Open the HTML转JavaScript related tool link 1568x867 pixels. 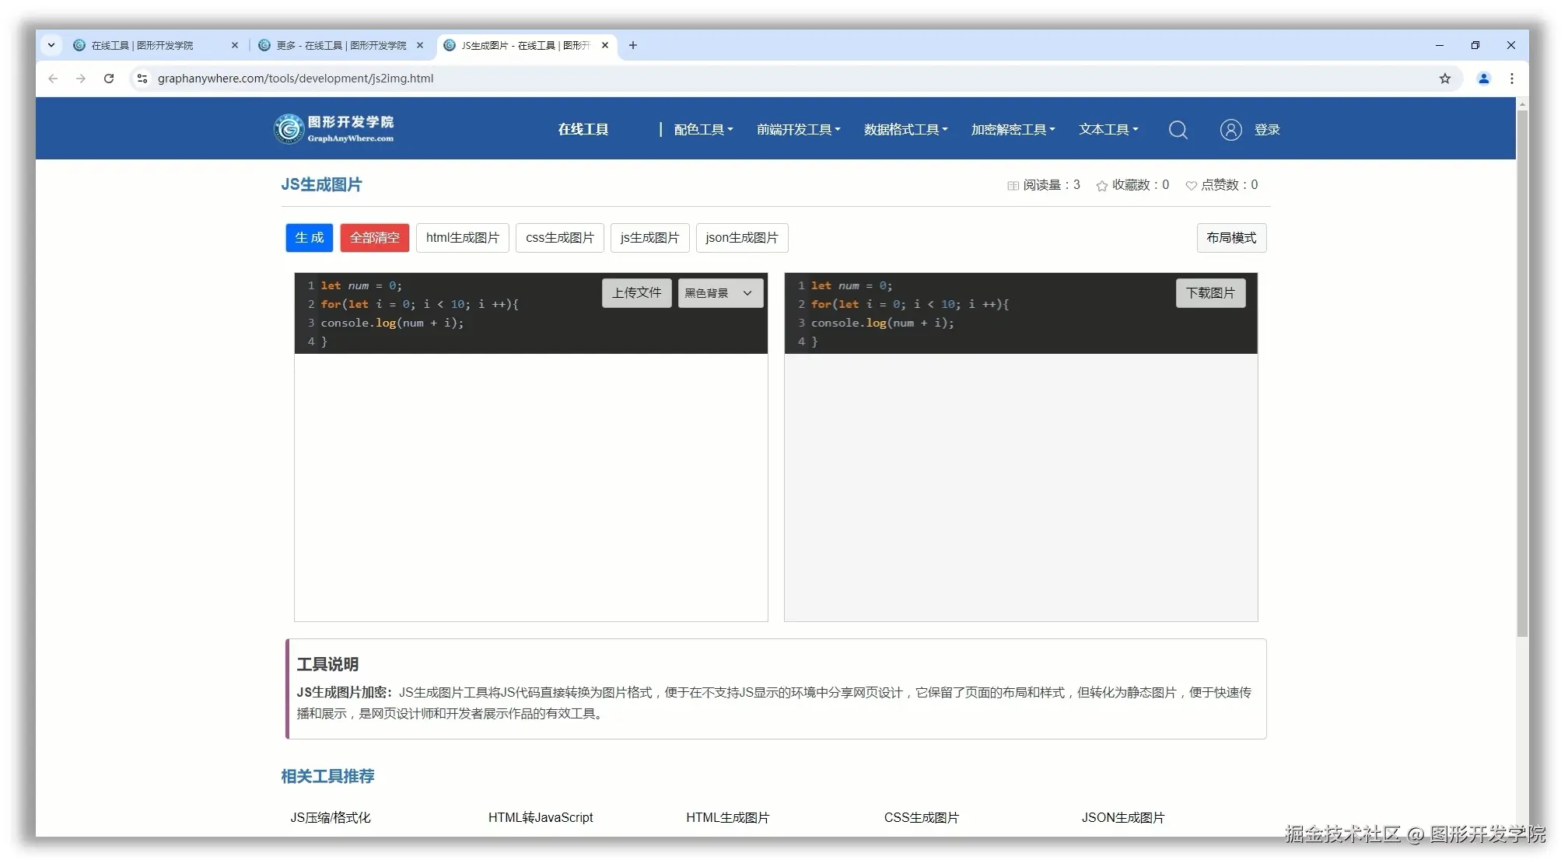[x=540, y=817]
